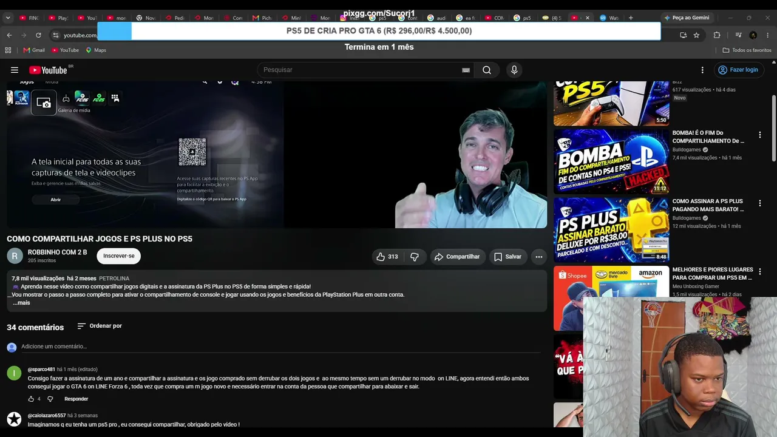Open PS Plus assinar barato video thumbnail
The image size is (777, 437).
611,229
